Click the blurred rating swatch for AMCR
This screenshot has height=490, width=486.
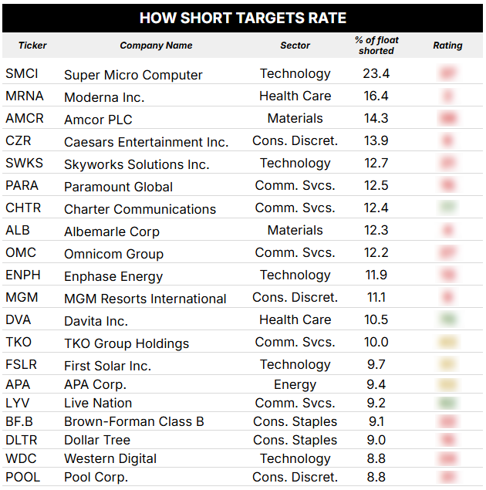(x=448, y=118)
